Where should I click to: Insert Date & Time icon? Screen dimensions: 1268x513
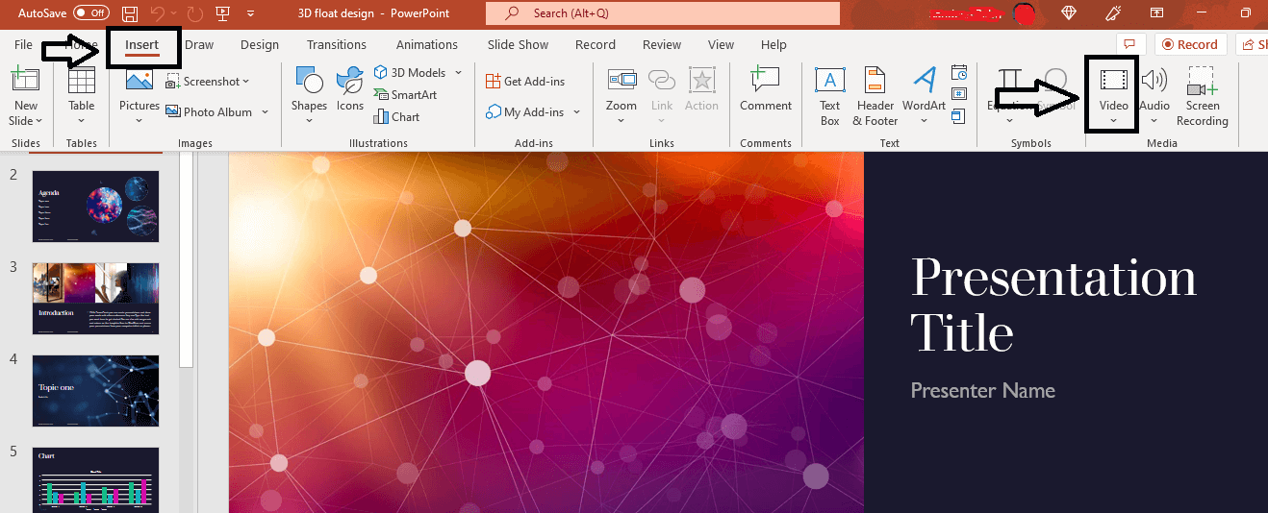[959, 73]
